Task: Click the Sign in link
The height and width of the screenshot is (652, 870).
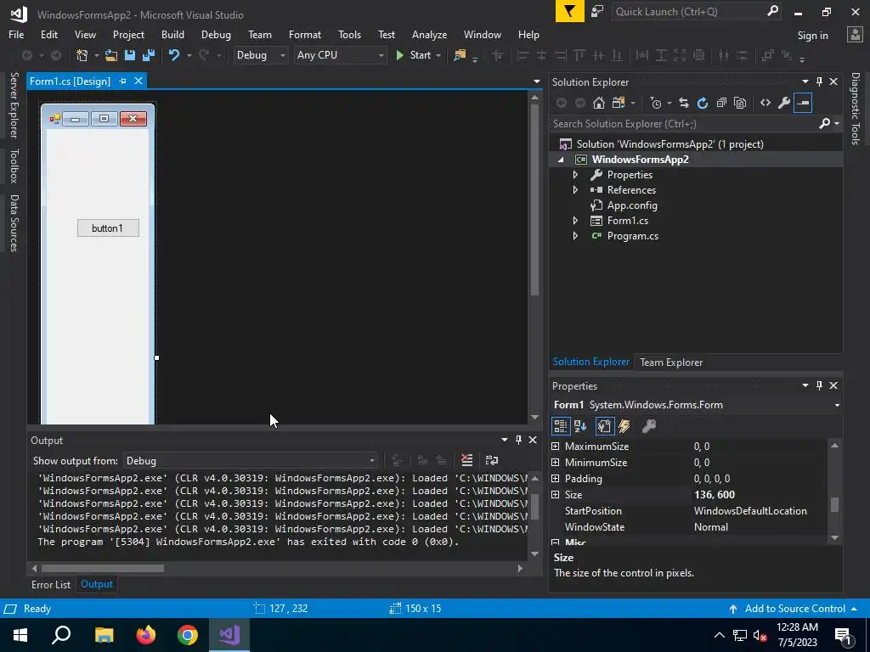Action: click(x=812, y=36)
